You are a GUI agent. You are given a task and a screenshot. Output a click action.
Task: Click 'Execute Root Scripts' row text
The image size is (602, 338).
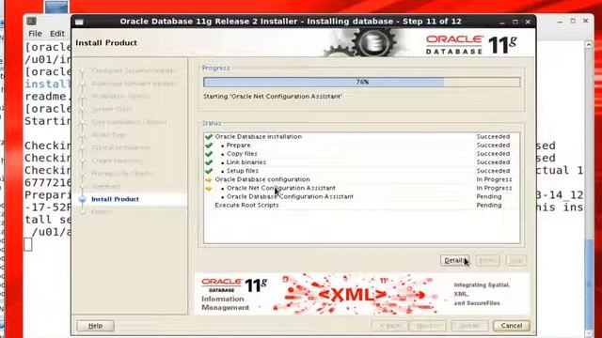[x=246, y=206]
